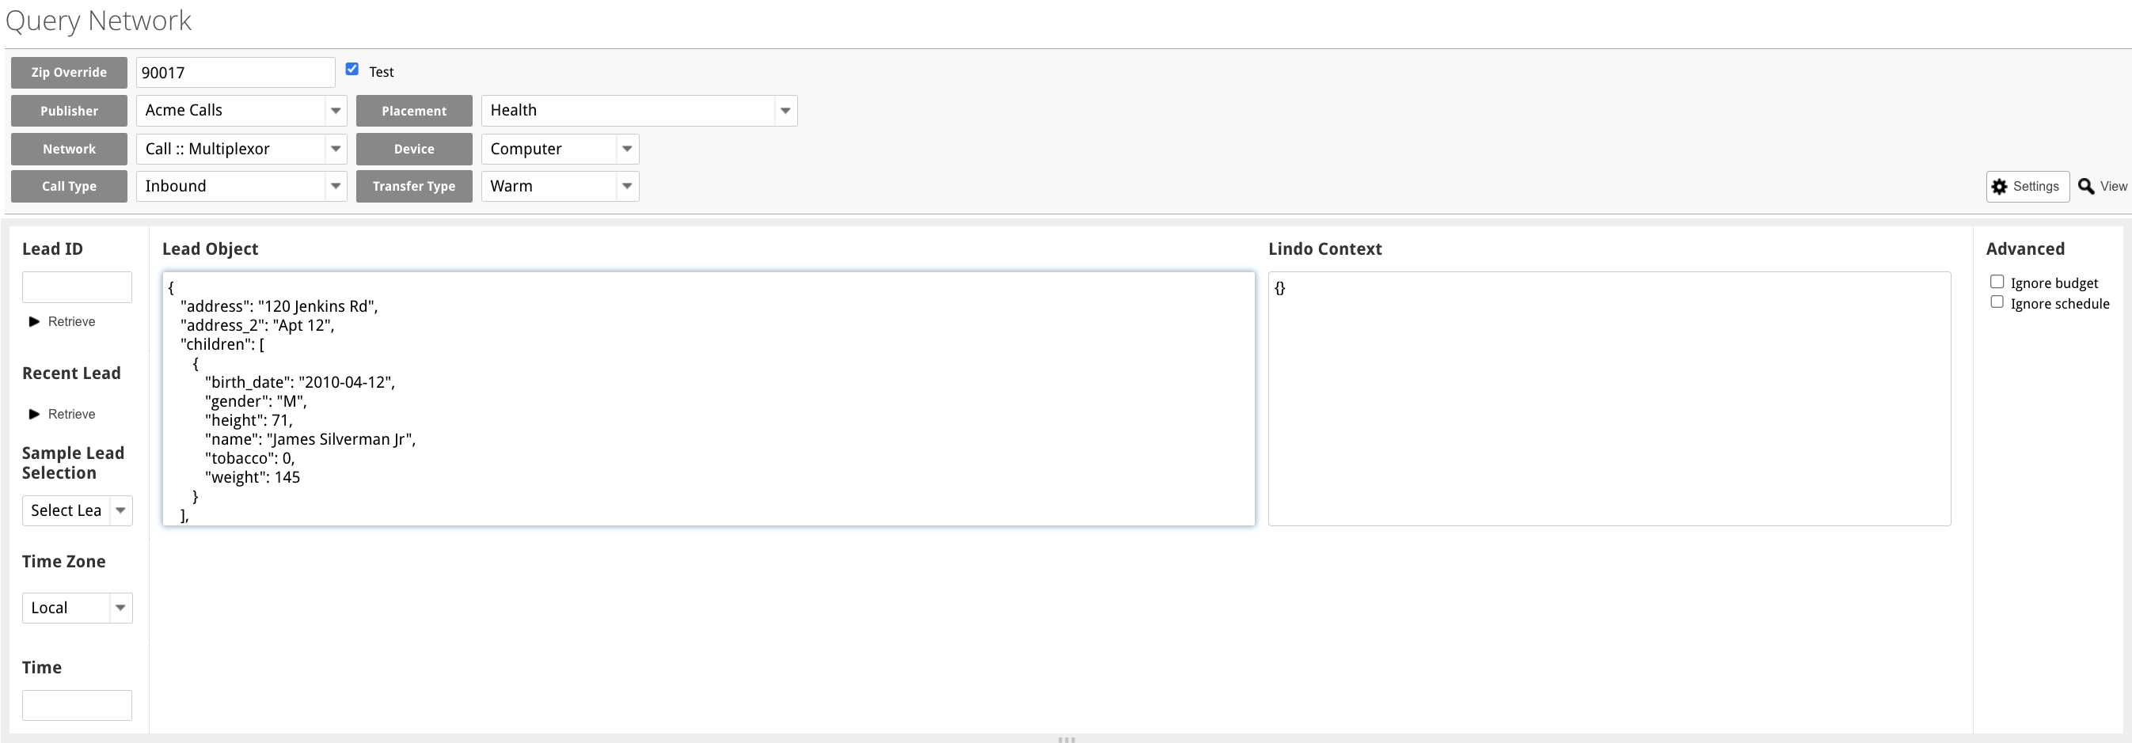Click the Placement label button
This screenshot has width=2132, height=743.
[x=414, y=110]
